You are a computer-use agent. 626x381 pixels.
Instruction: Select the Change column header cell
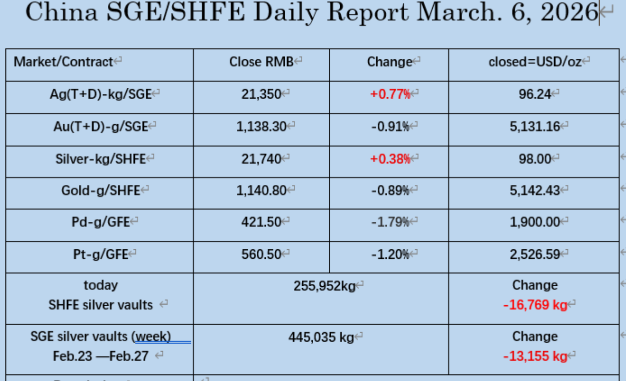coord(390,62)
